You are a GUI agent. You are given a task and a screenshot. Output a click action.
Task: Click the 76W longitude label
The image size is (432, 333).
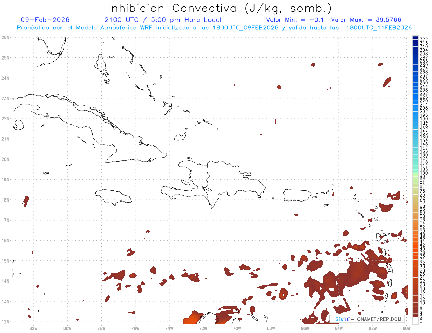point(135,328)
